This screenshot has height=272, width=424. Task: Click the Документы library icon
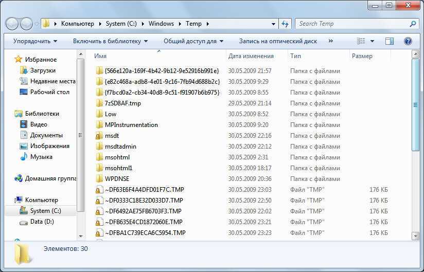24,135
